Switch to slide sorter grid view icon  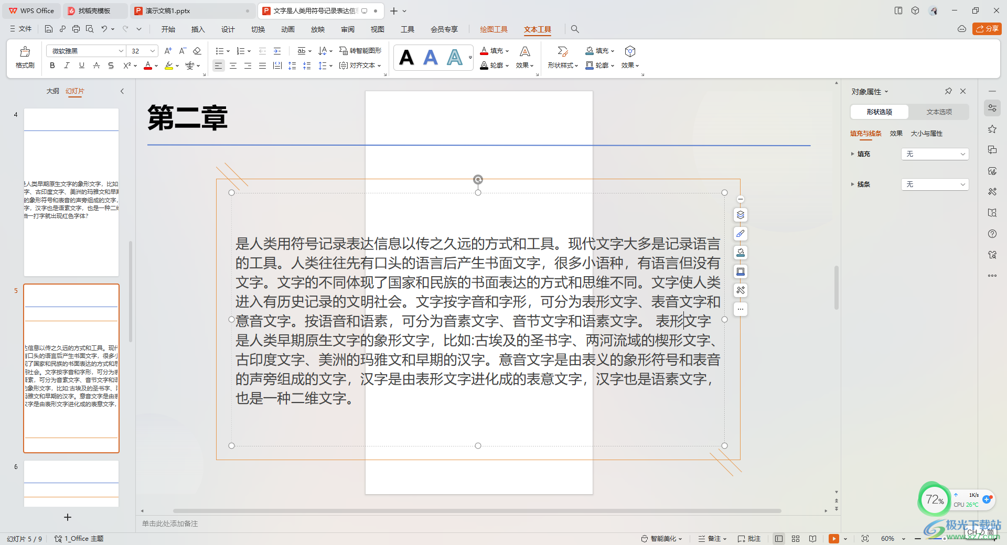pos(796,538)
